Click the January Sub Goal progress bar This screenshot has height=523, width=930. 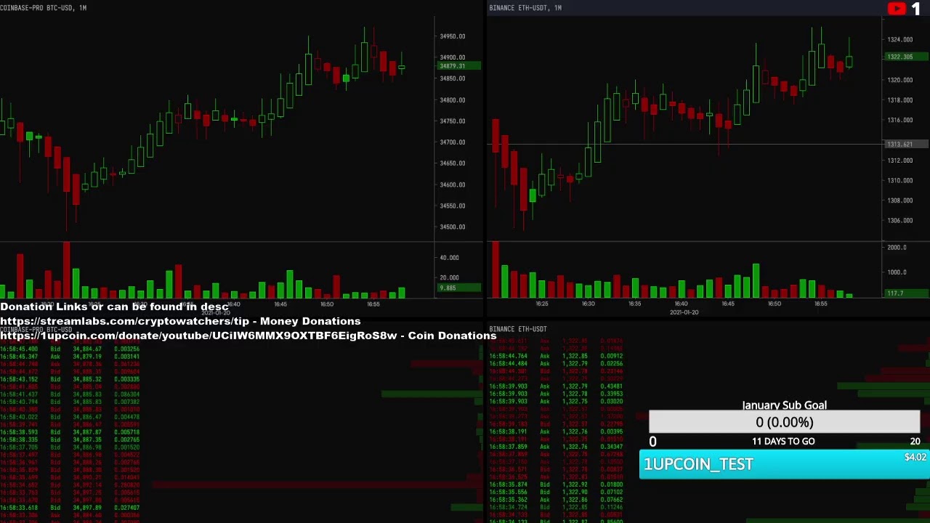pyautogui.click(x=784, y=422)
